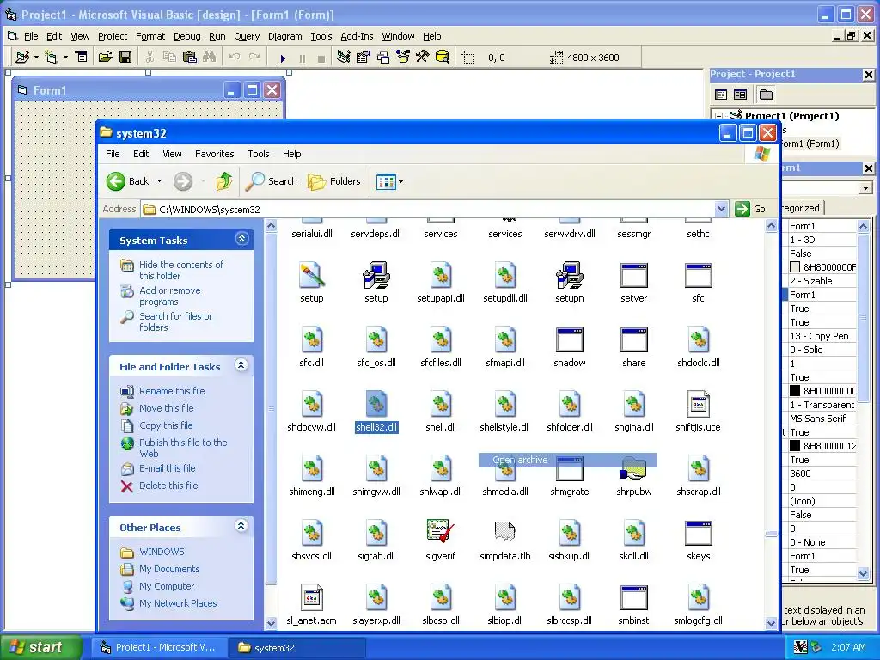This screenshot has height=660, width=880.
Task: Click system32 taskbar button
Action: [x=298, y=647]
